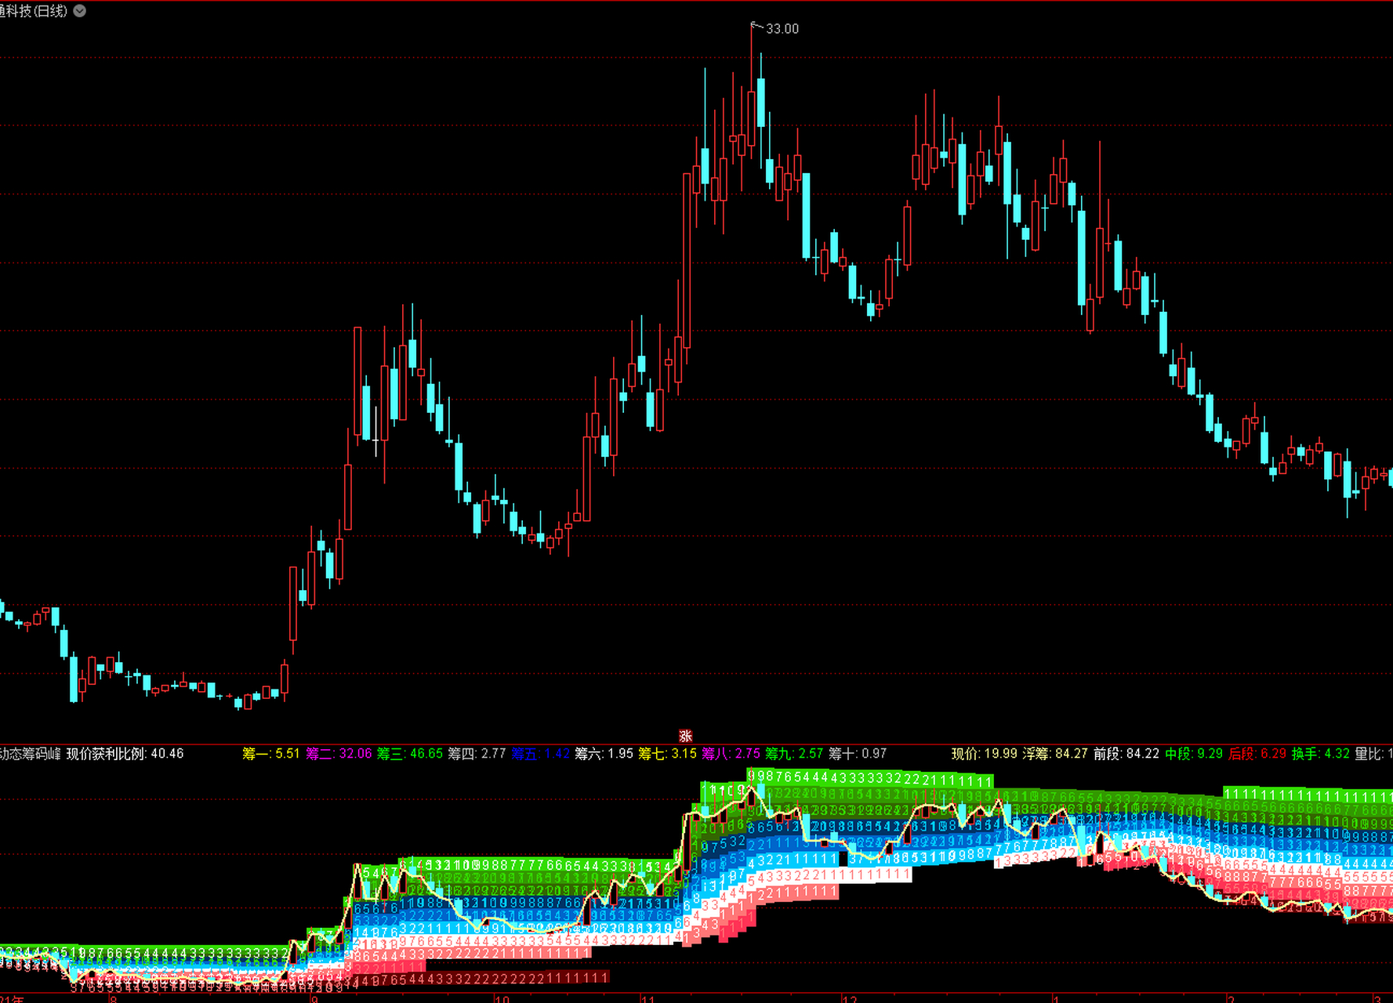Screen dimensions: 1393x1003
Task: Click the 筹四: 2.77 reading
Action: 477,754
